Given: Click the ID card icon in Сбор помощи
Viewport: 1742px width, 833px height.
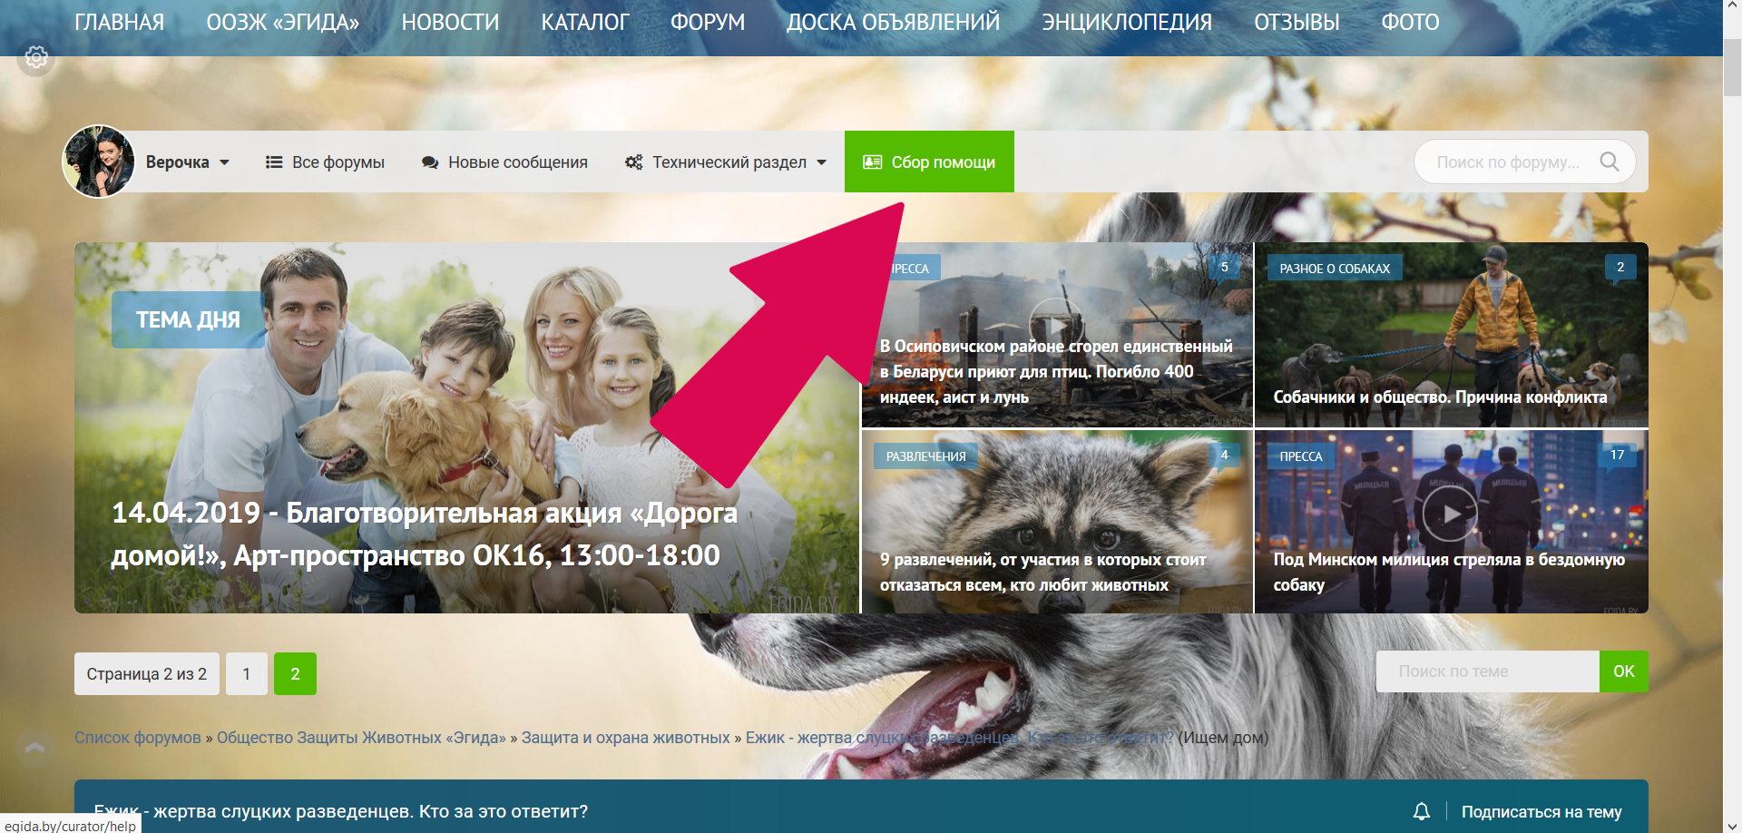Looking at the screenshot, I should [872, 162].
